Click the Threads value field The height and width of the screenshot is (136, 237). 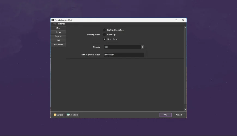(x=122, y=47)
